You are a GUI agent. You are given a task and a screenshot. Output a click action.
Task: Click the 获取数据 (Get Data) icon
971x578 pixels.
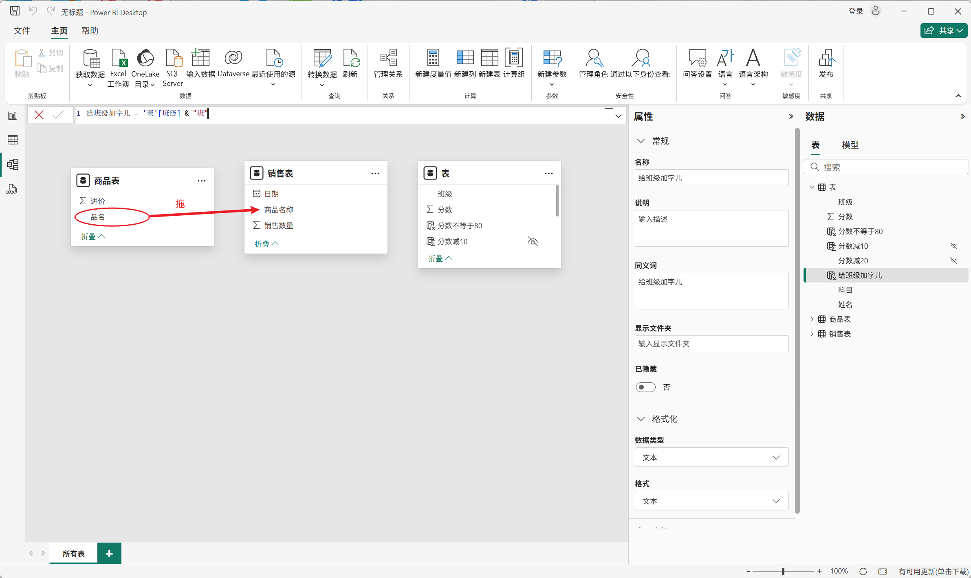90,59
